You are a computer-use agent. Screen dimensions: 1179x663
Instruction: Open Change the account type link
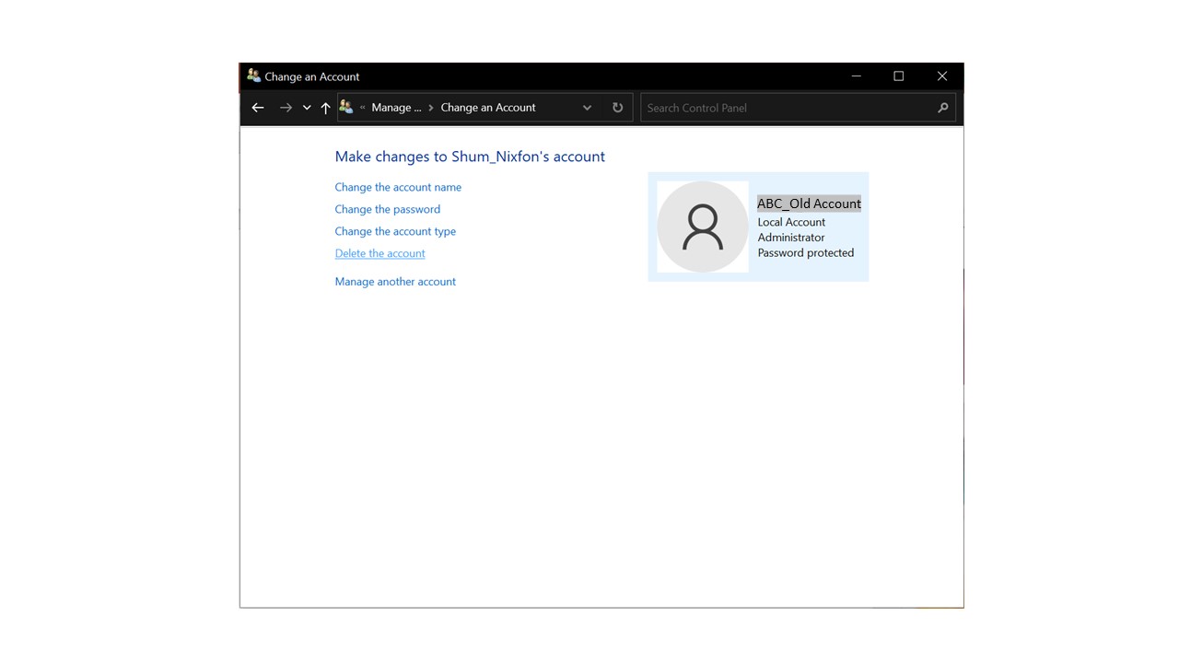point(395,231)
